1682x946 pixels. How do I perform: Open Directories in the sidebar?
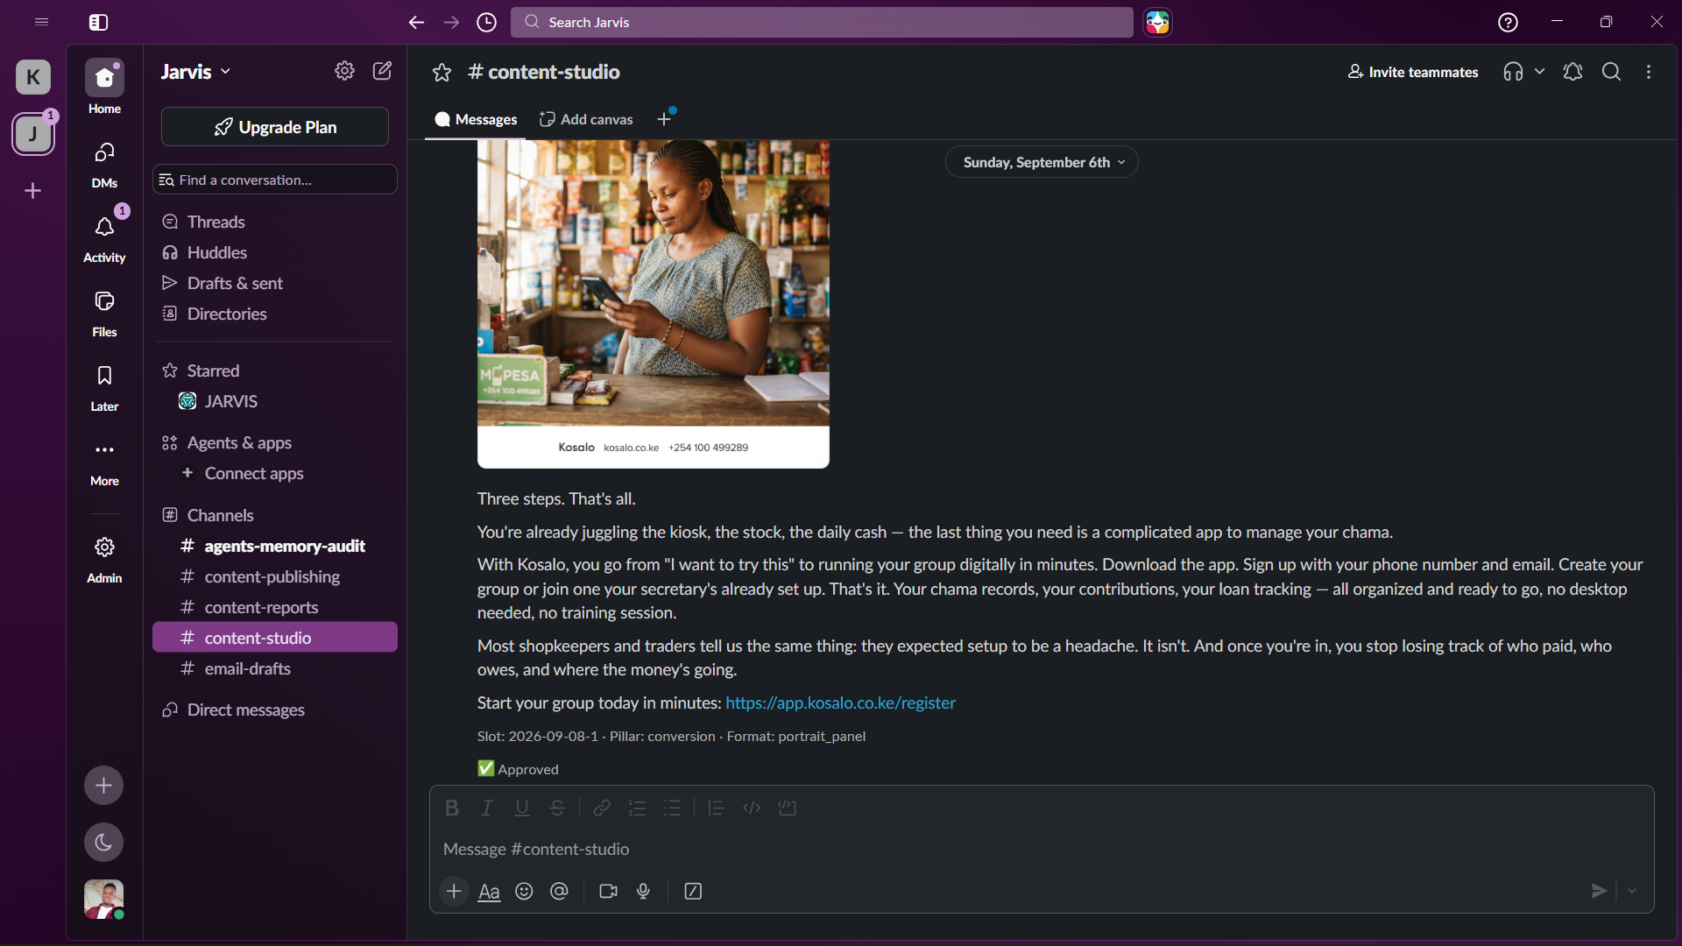click(x=275, y=314)
